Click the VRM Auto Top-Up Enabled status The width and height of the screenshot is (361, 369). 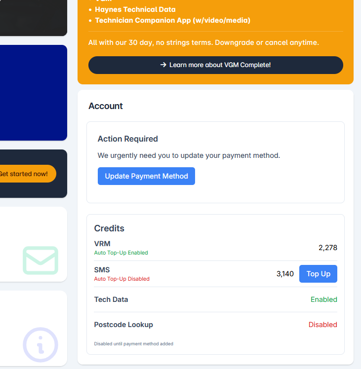click(x=121, y=253)
